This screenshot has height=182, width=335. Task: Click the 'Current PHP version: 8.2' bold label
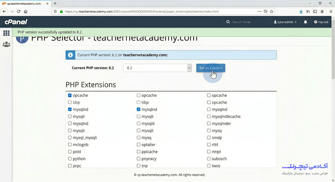pyautogui.click(x=93, y=68)
